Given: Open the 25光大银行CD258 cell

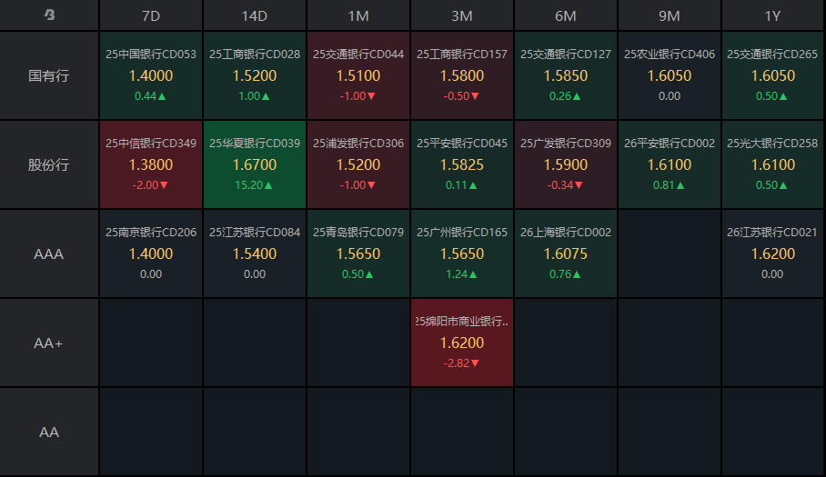Looking at the screenshot, I should pyautogui.click(x=773, y=164).
